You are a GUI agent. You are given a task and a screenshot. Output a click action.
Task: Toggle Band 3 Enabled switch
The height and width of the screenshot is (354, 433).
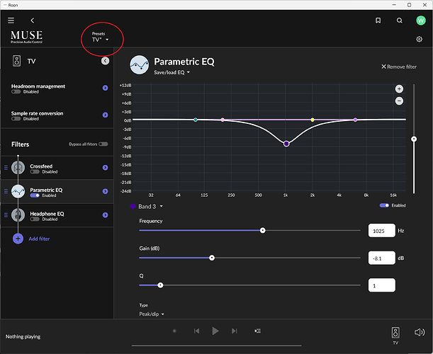384,205
